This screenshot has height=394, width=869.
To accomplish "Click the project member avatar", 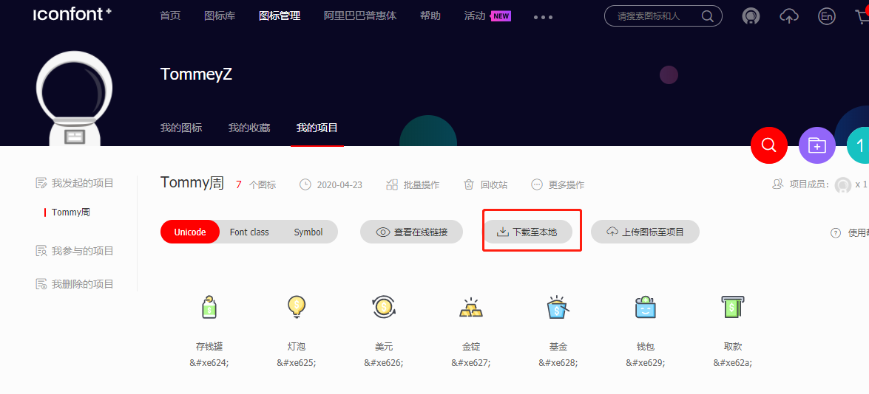I will 843,185.
